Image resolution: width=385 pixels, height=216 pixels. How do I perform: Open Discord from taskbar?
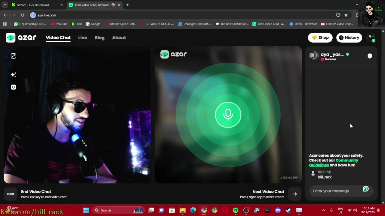point(278,210)
